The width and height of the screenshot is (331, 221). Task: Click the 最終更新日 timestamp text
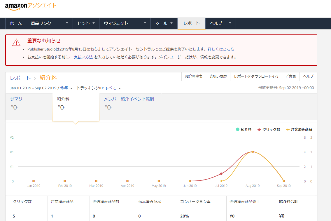tap(286, 88)
